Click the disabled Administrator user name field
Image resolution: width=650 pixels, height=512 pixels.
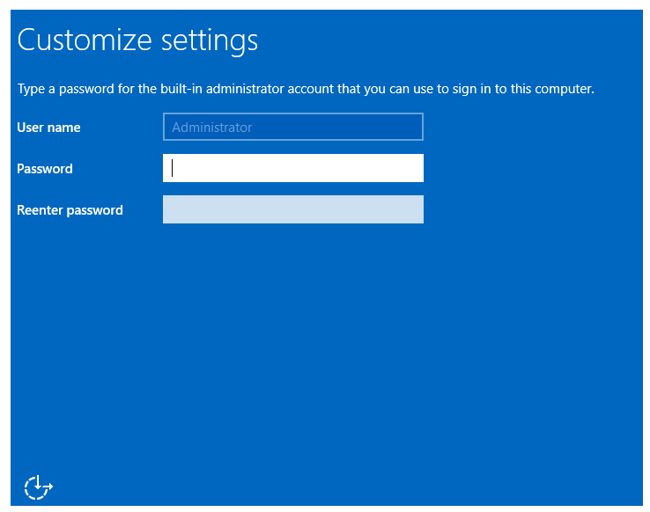tap(293, 127)
